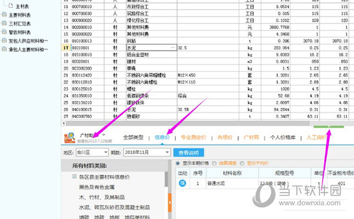The width and height of the screenshot is (354, 219).
Task: Open the 广材助手 logo icon
Action: 69,138
